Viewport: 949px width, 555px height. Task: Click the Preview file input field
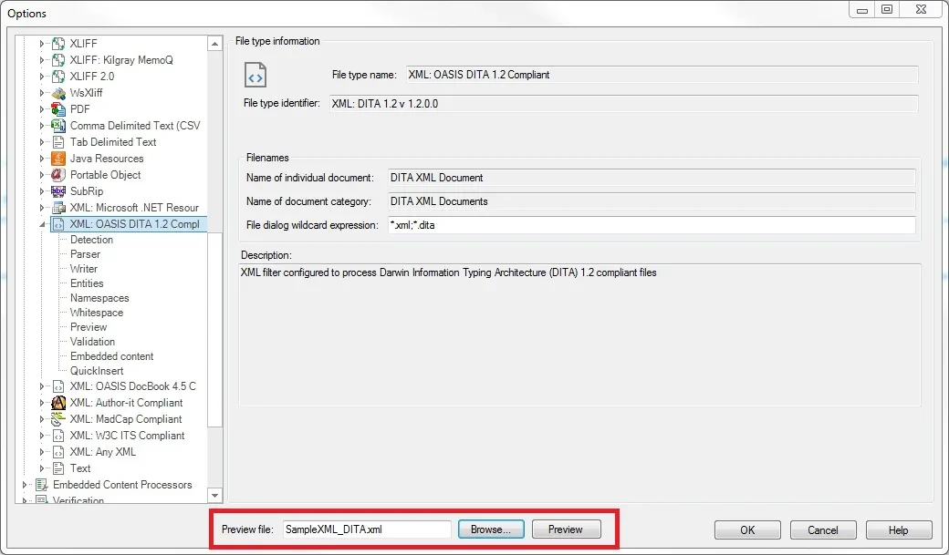coord(366,529)
